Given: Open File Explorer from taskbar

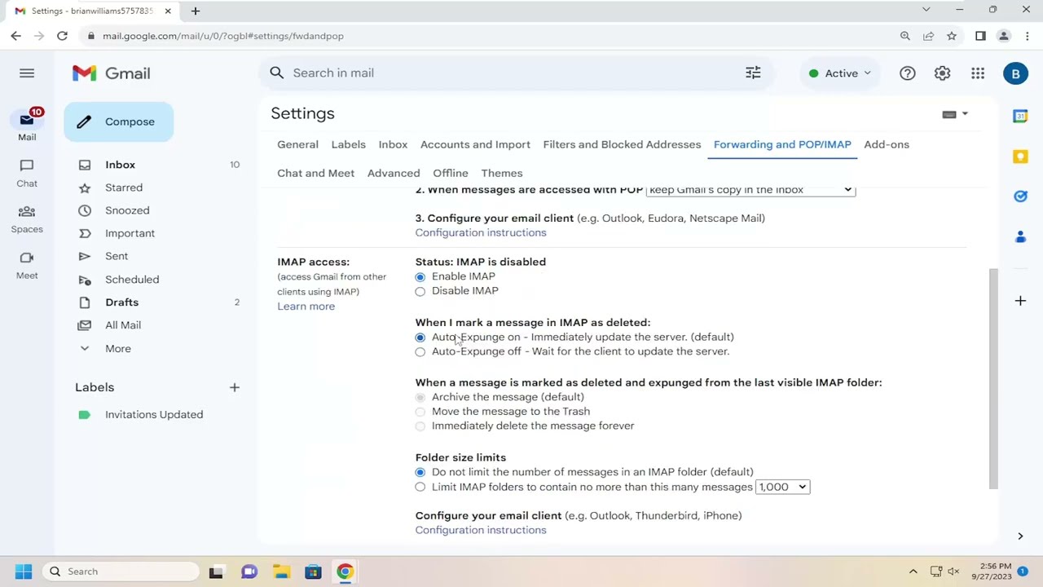Looking at the screenshot, I should click(x=281, y=572).
